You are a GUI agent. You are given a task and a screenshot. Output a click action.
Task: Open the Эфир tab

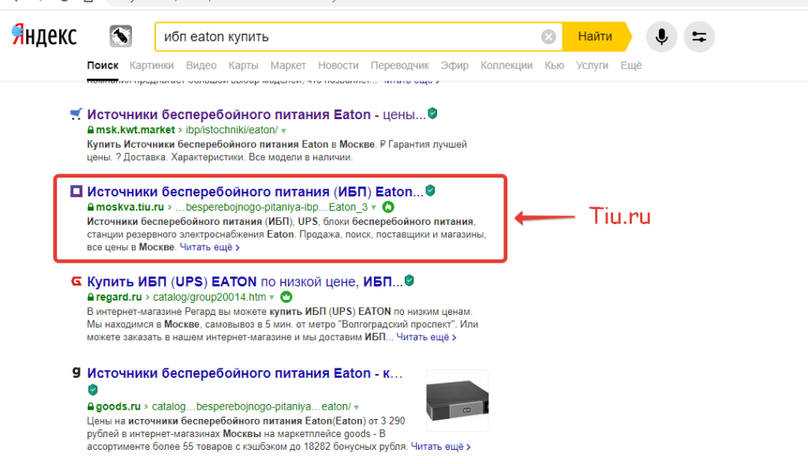coord(454,65)
